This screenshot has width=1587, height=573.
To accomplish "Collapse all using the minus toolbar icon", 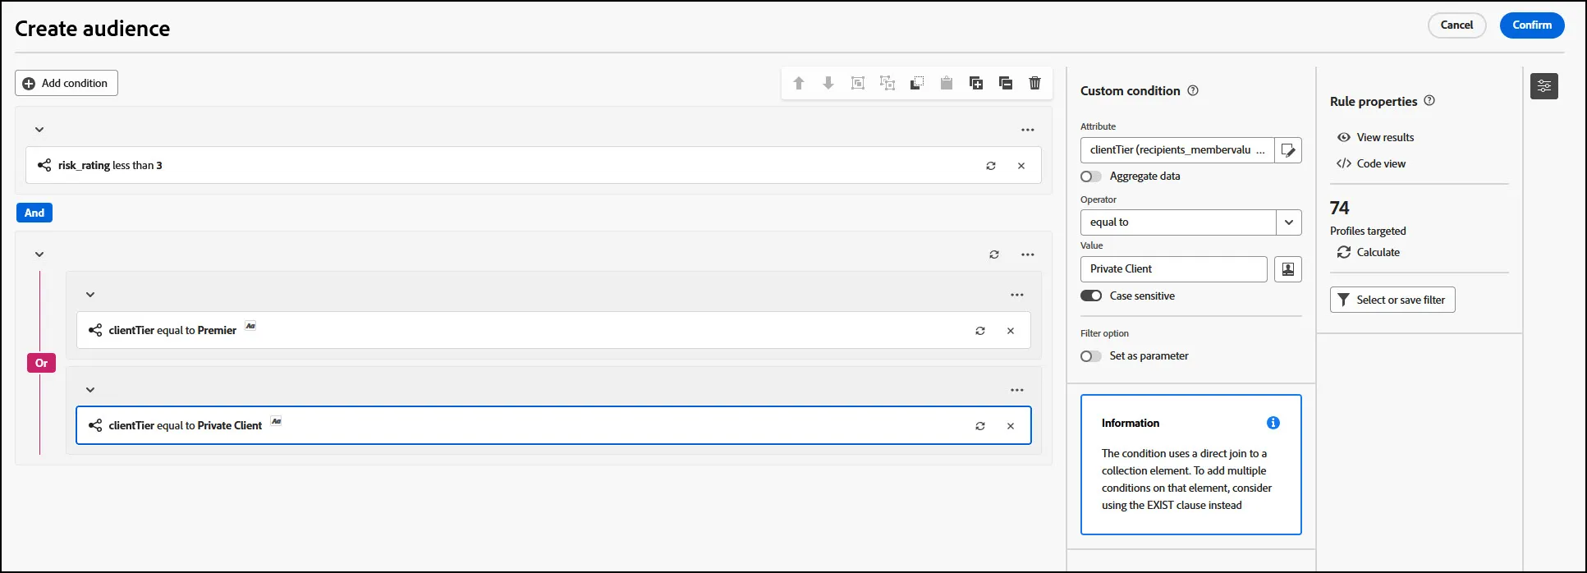I will 1006,83.
